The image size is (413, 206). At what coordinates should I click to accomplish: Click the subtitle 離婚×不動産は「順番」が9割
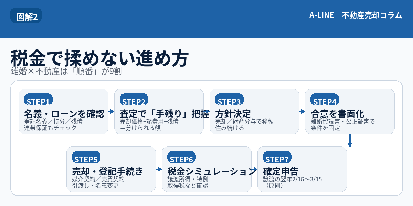click(67, 71)
